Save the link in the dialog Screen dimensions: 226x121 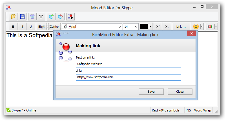tap(151, 92)
